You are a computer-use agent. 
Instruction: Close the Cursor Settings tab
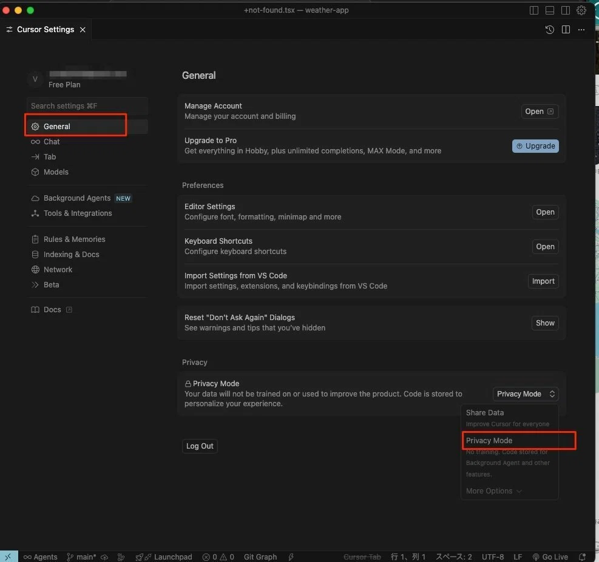pyautogui.click(x=83, y=30)
